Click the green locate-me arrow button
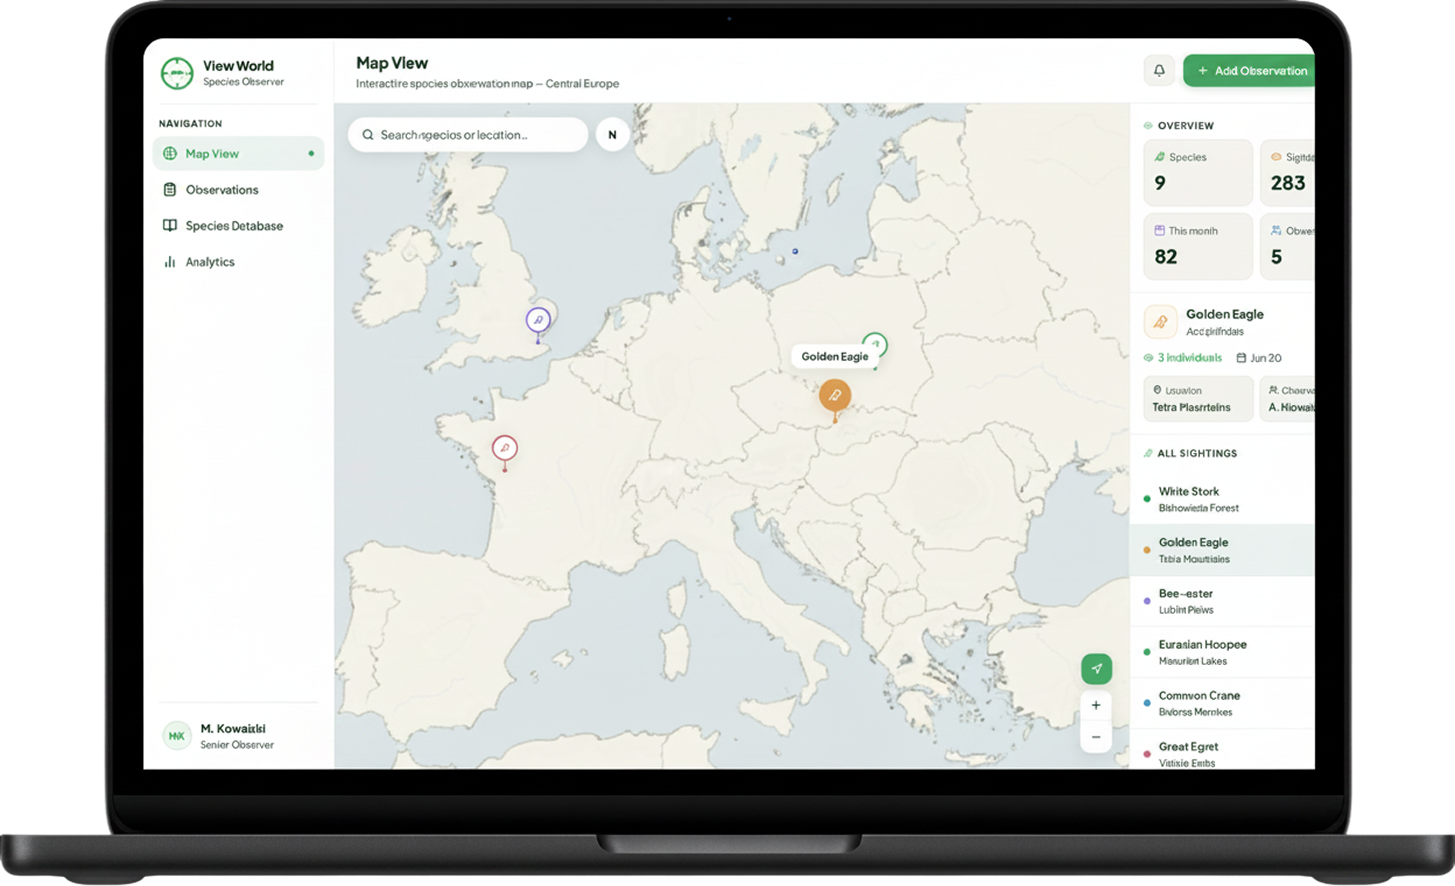 1097,668
